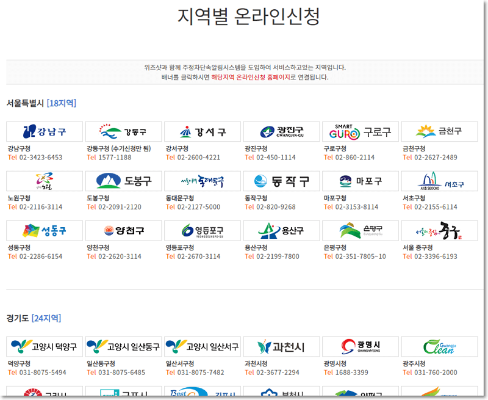Select the 강서구 logo banner
The width and height of the screenshot is (488, 400).
tap(203, 132)
